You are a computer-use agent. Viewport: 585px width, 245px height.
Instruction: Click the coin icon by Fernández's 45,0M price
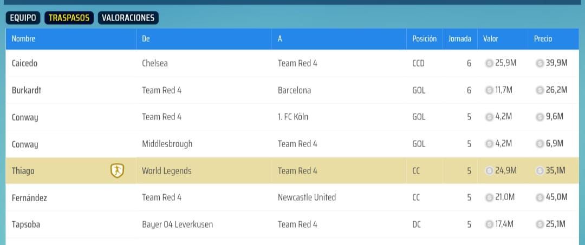point(539,197)
